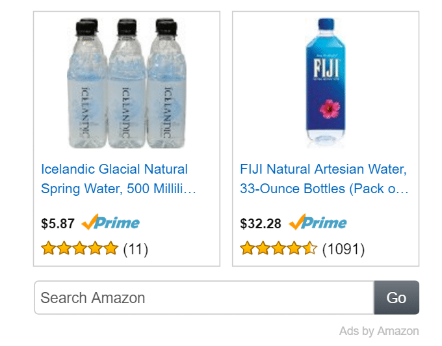442x346 pixels.
Task: Focus the Search Amazon input field
Action: (204, 297)
